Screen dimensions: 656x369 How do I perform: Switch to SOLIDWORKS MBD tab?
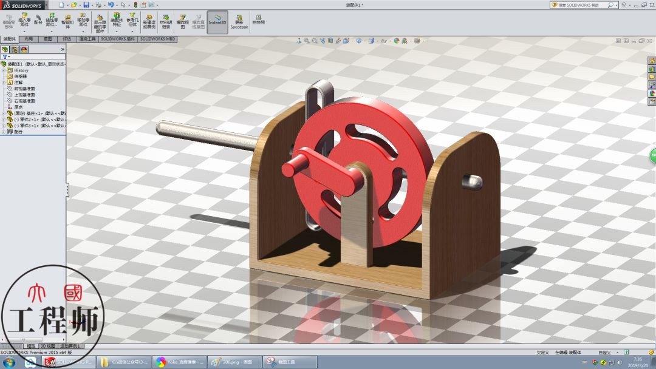[x=157, y=39]
